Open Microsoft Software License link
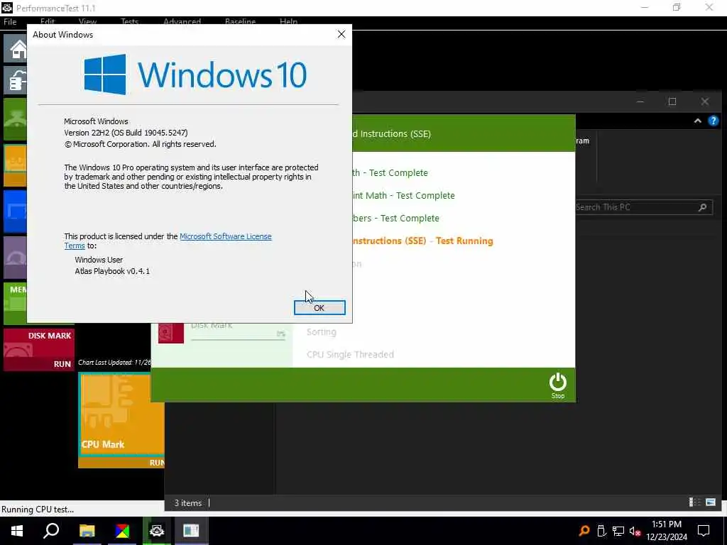Screen dimensions: 727x545 [x=225, y=236]
